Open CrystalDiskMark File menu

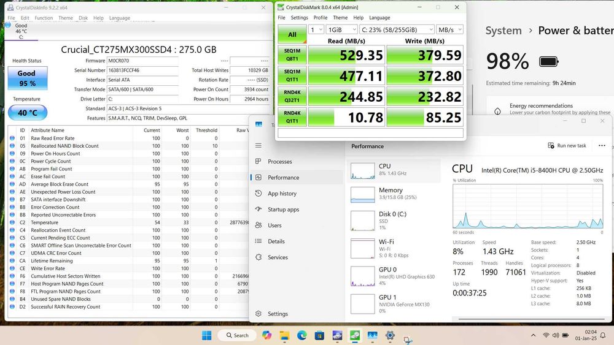282,18
